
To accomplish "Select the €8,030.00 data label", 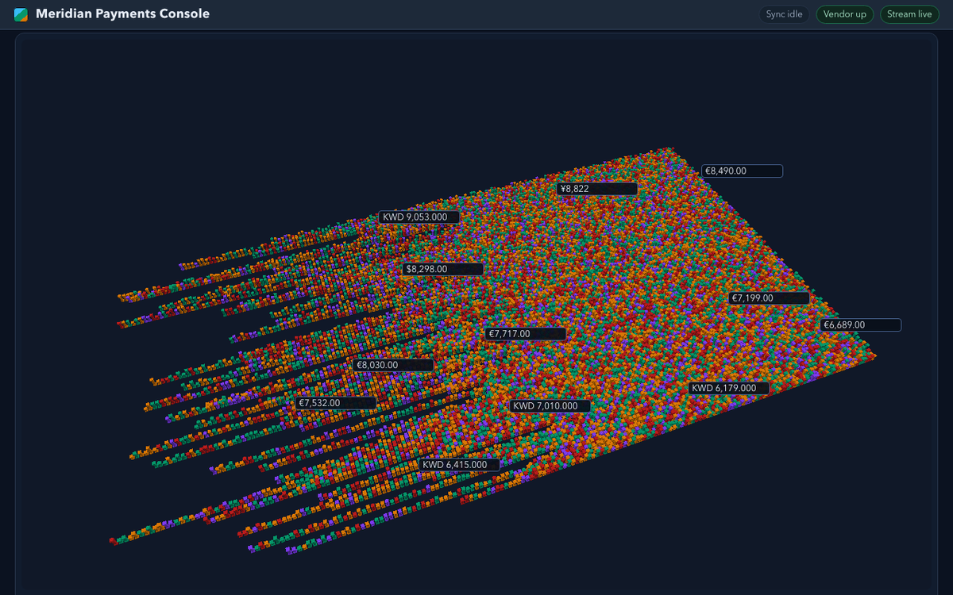I will (x=394, y=366).
